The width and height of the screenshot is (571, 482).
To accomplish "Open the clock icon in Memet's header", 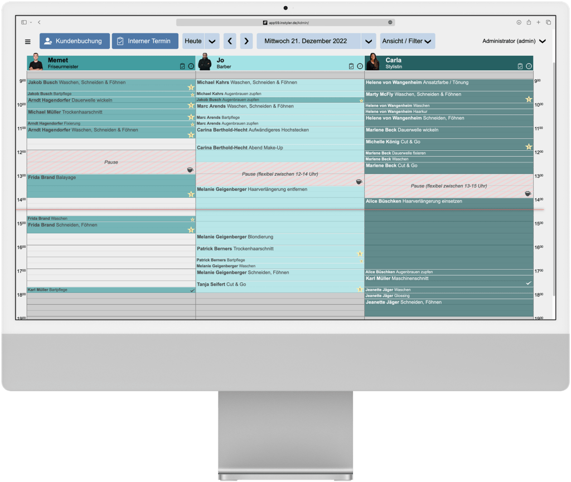I will 191,66.
